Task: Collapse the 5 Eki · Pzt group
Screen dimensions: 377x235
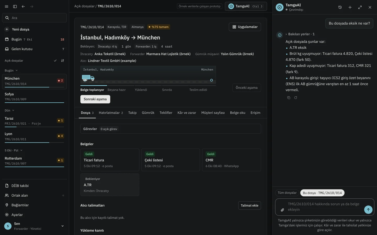Action: coord(14,150)
